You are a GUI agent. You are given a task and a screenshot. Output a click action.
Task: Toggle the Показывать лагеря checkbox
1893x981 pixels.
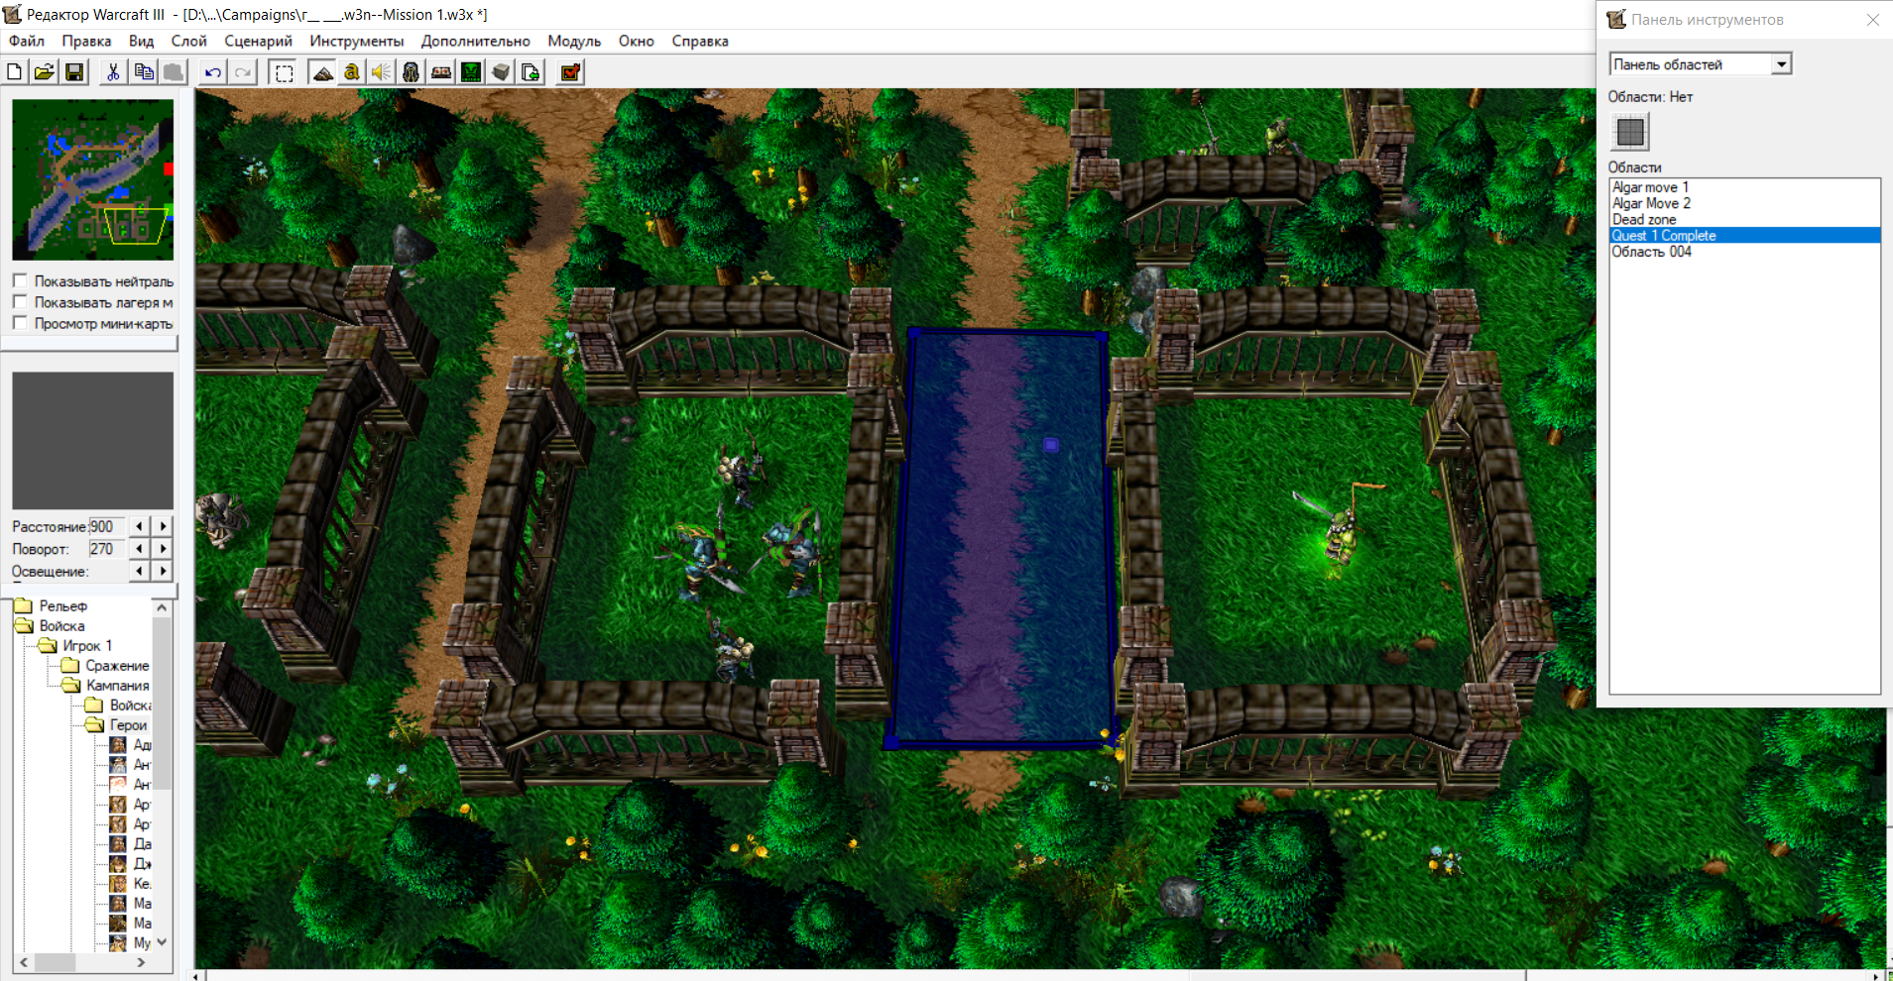pos(20,302)
